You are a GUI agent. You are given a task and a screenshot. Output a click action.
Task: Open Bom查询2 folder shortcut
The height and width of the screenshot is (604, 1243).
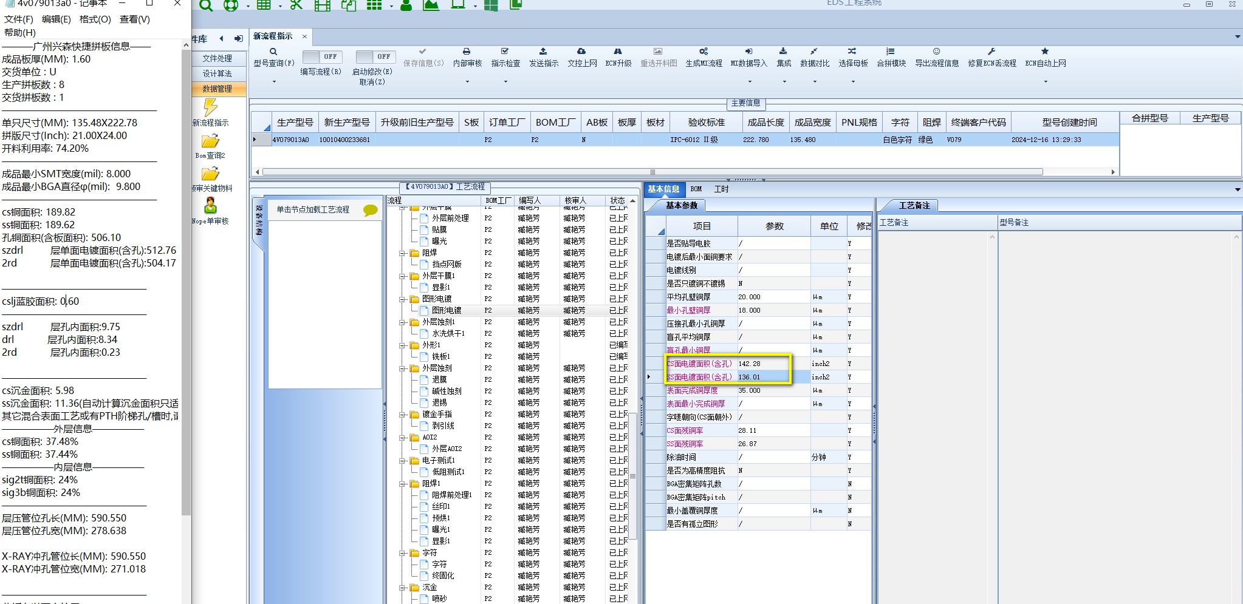click(210, 146)
